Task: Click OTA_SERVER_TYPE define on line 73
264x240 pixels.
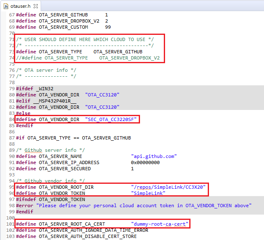Action: [60, 52]
